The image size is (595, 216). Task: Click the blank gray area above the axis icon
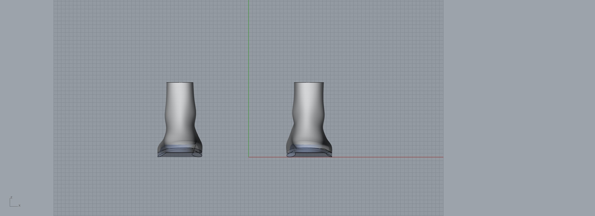tap(27, 108)
